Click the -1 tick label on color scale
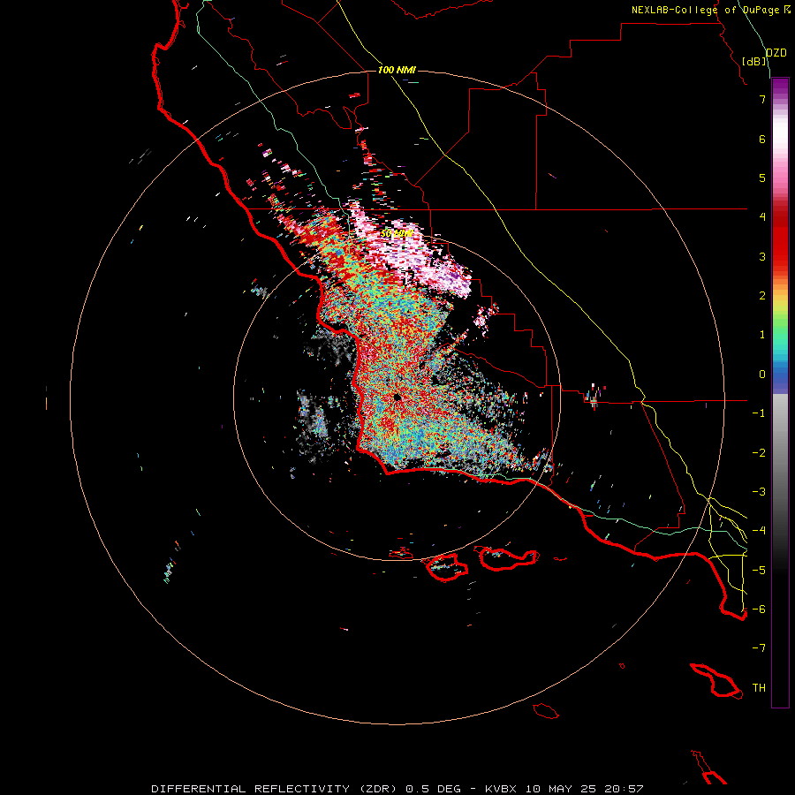Image resolution: width=795 pixels, height=795 pixels. pos(759,413)
